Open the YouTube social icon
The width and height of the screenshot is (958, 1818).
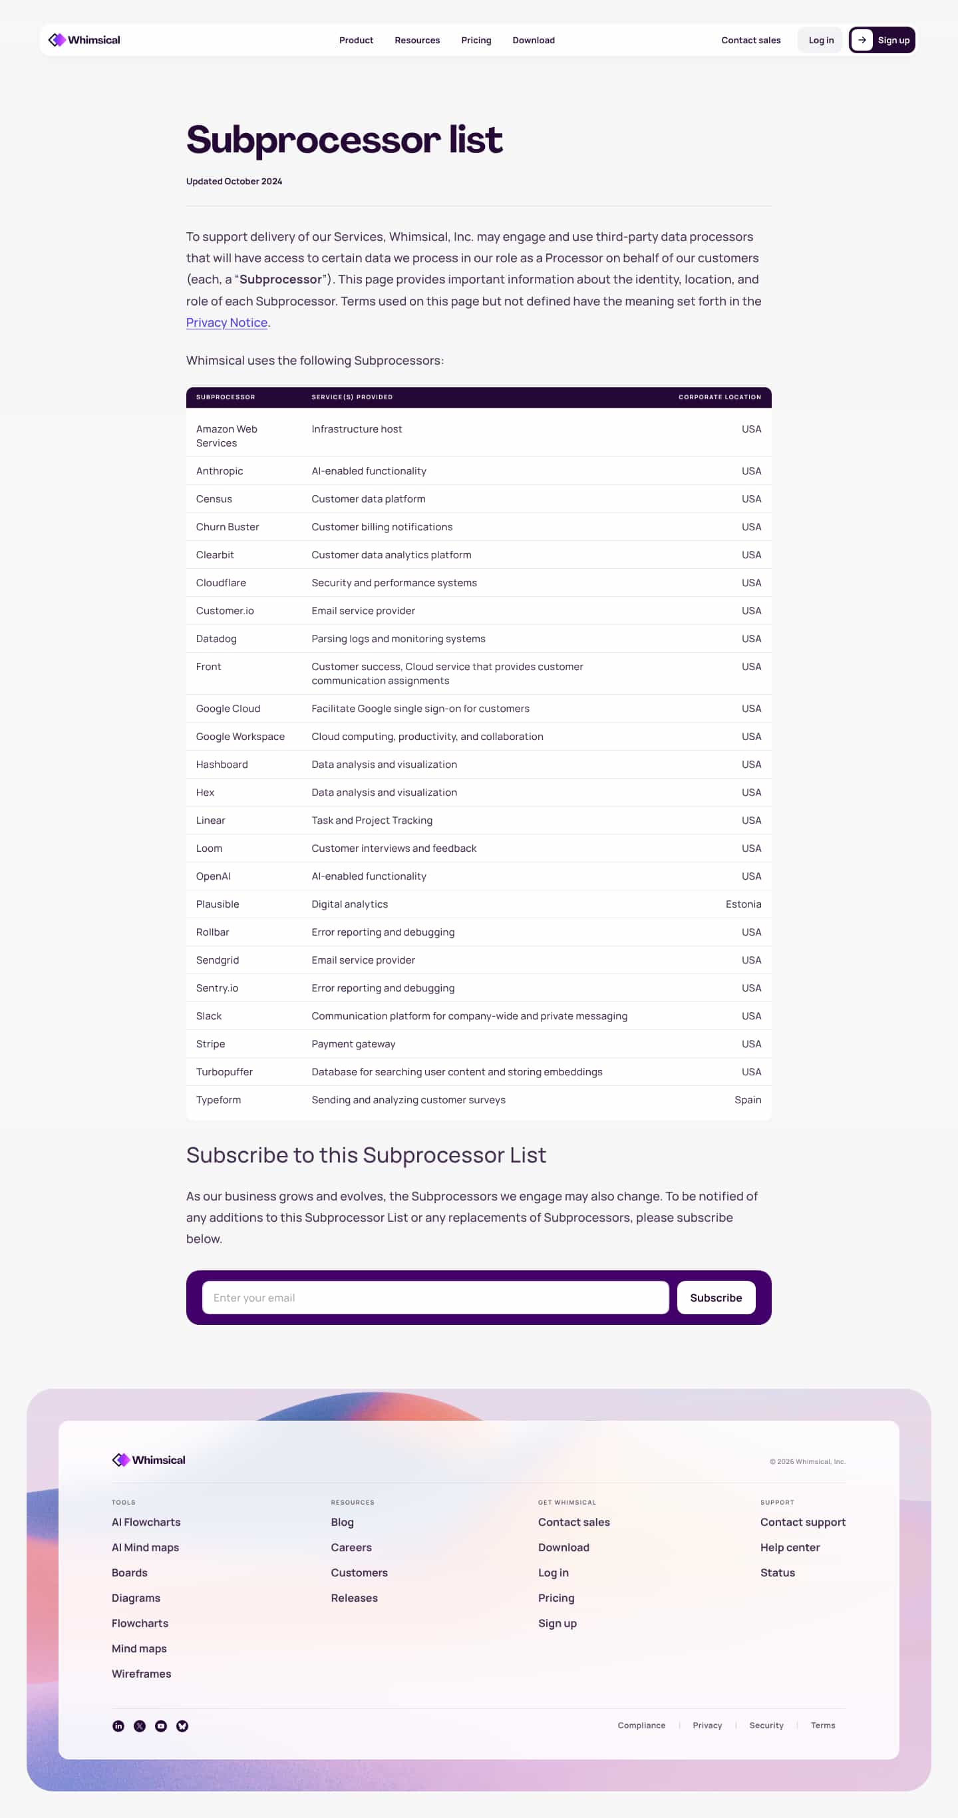161,1726
